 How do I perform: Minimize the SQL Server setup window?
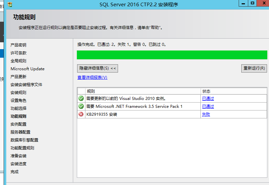coord(243,3)
